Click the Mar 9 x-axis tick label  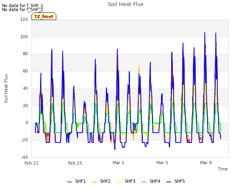coord(206,163)
